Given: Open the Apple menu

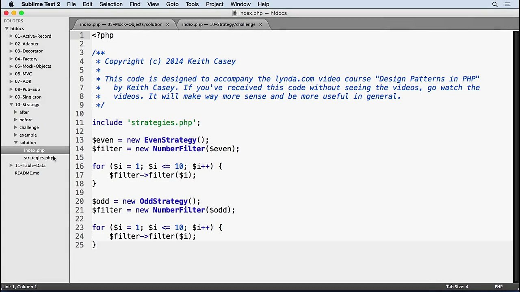Looking at the screenshot, I should point(11,4).
